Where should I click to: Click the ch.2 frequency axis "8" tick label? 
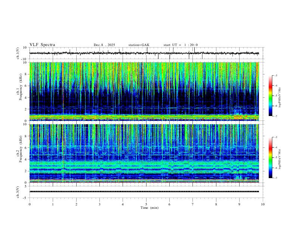[x=26, y=136]
